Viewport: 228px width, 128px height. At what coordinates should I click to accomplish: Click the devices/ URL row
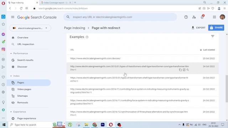tap(142, 58)
